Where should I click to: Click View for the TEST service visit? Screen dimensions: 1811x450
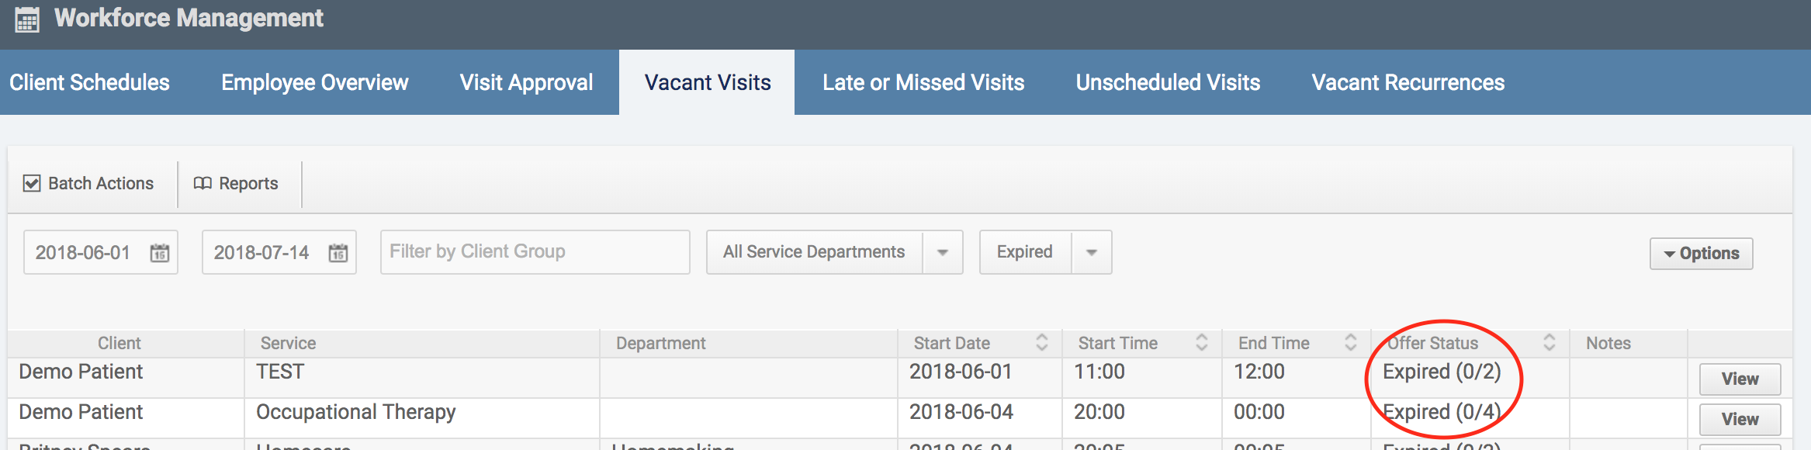click(x=1740, y=379)
